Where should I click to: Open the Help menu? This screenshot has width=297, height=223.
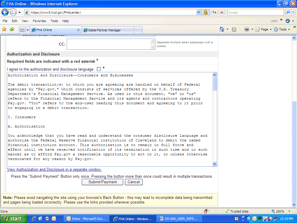coord(66,21)
